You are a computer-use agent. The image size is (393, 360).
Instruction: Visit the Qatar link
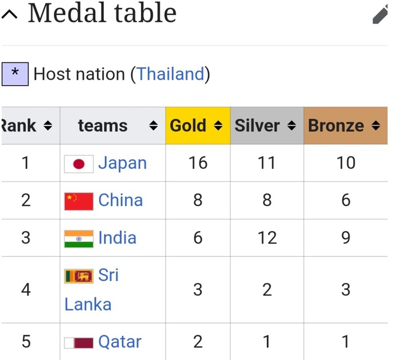tap(120, 341)
